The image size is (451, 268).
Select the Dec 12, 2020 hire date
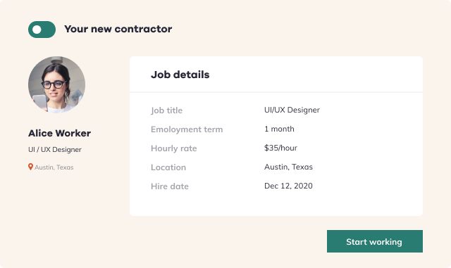pos(288,186)
